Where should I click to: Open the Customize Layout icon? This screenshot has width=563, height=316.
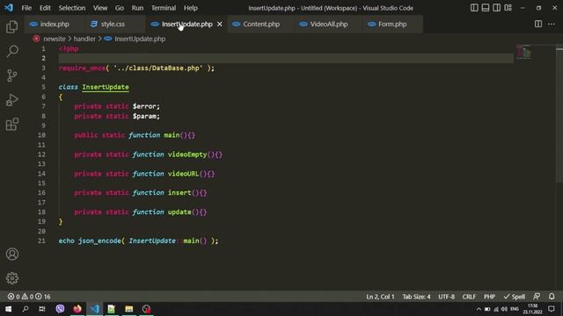pos(508,8)
